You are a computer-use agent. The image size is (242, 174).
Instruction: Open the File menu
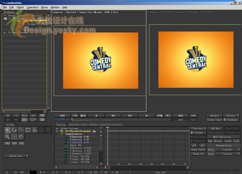(4, 7)
